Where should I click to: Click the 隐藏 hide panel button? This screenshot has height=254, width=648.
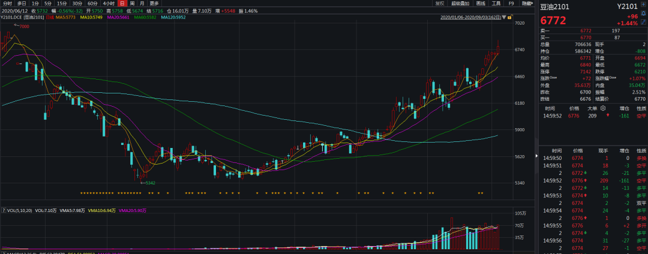[x=527, y=4]
